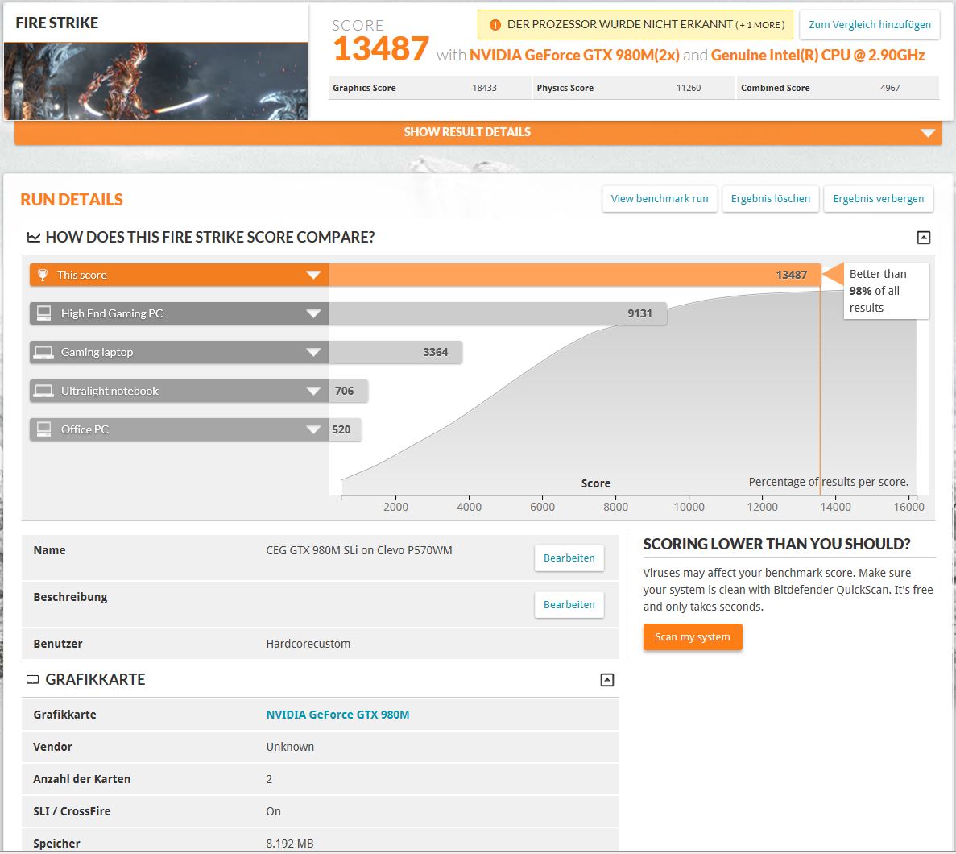Click Zum Vergleich hinzufügen button
956x854 pixels.
pos(870,25)
